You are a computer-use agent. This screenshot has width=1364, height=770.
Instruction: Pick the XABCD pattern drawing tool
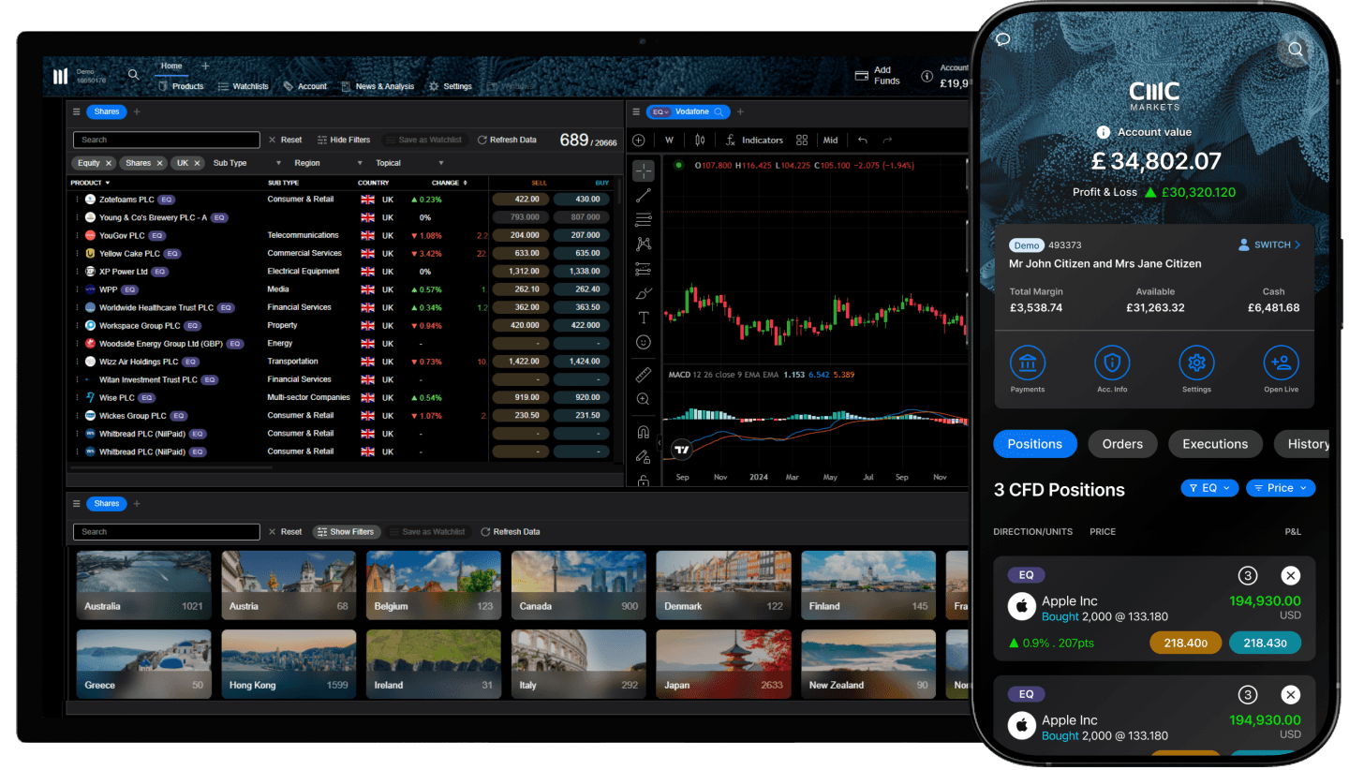[643, 244]
